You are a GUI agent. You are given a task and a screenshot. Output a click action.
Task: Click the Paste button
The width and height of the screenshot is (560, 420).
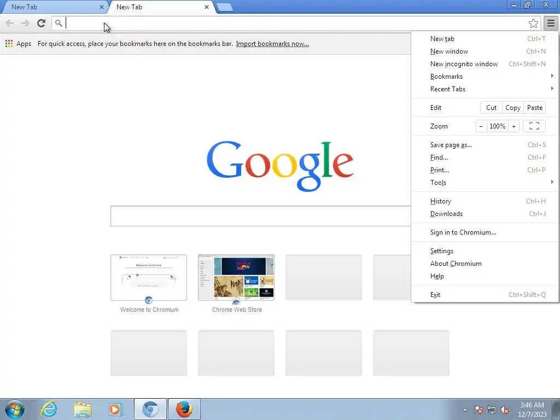pos(535,108)
